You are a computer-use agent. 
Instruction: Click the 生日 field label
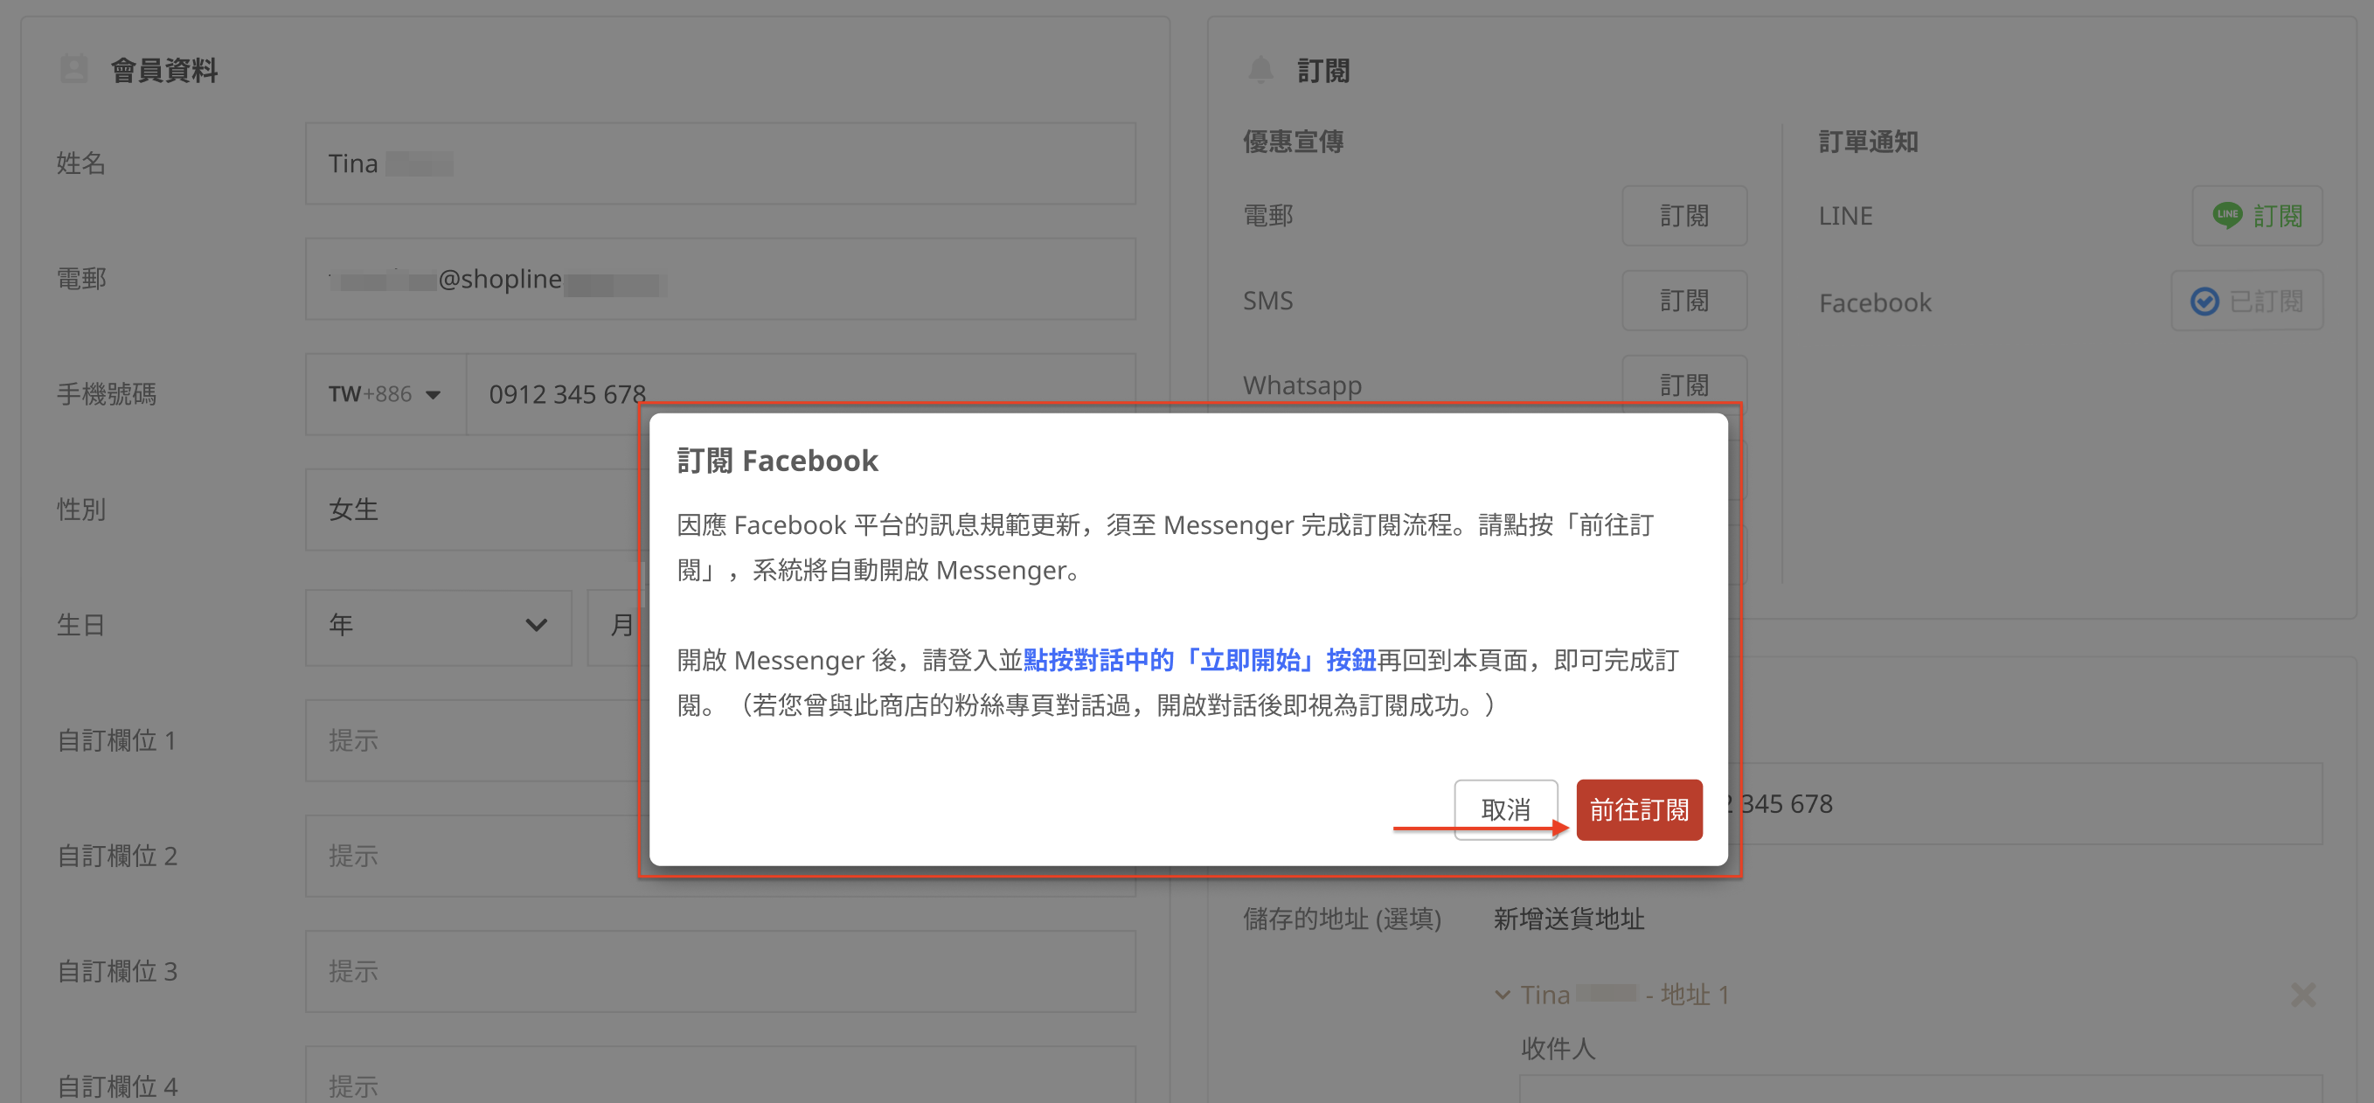point(81,626)
